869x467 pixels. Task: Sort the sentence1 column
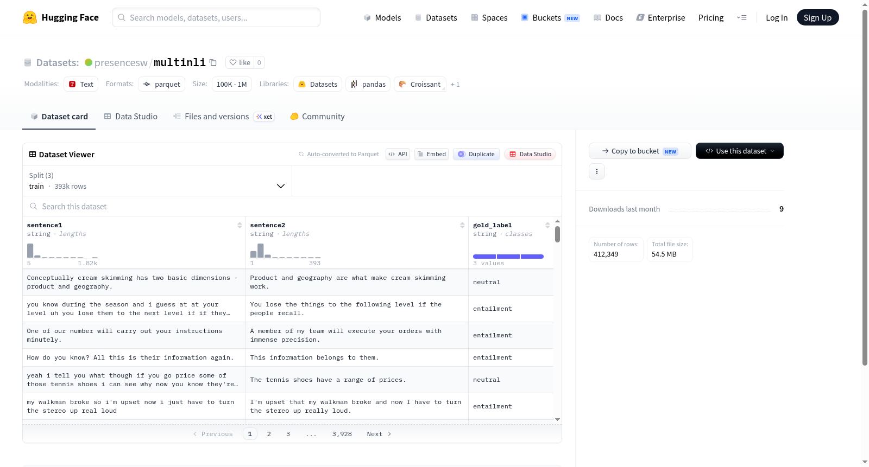coord(240,225)
